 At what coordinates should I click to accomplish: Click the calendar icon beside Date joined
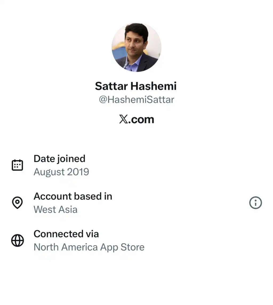[x=17, y=165]
